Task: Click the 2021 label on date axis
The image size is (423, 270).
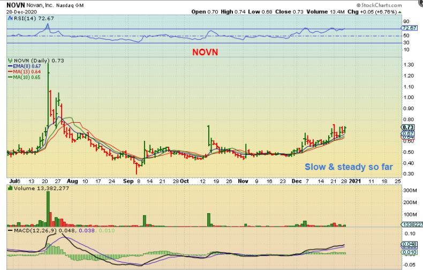Action: pyautogui.click(x=355, y=181)
